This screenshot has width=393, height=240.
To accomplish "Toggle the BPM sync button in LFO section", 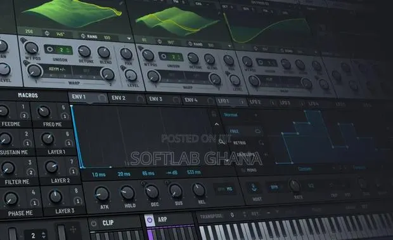I will (x=274, y=187).
